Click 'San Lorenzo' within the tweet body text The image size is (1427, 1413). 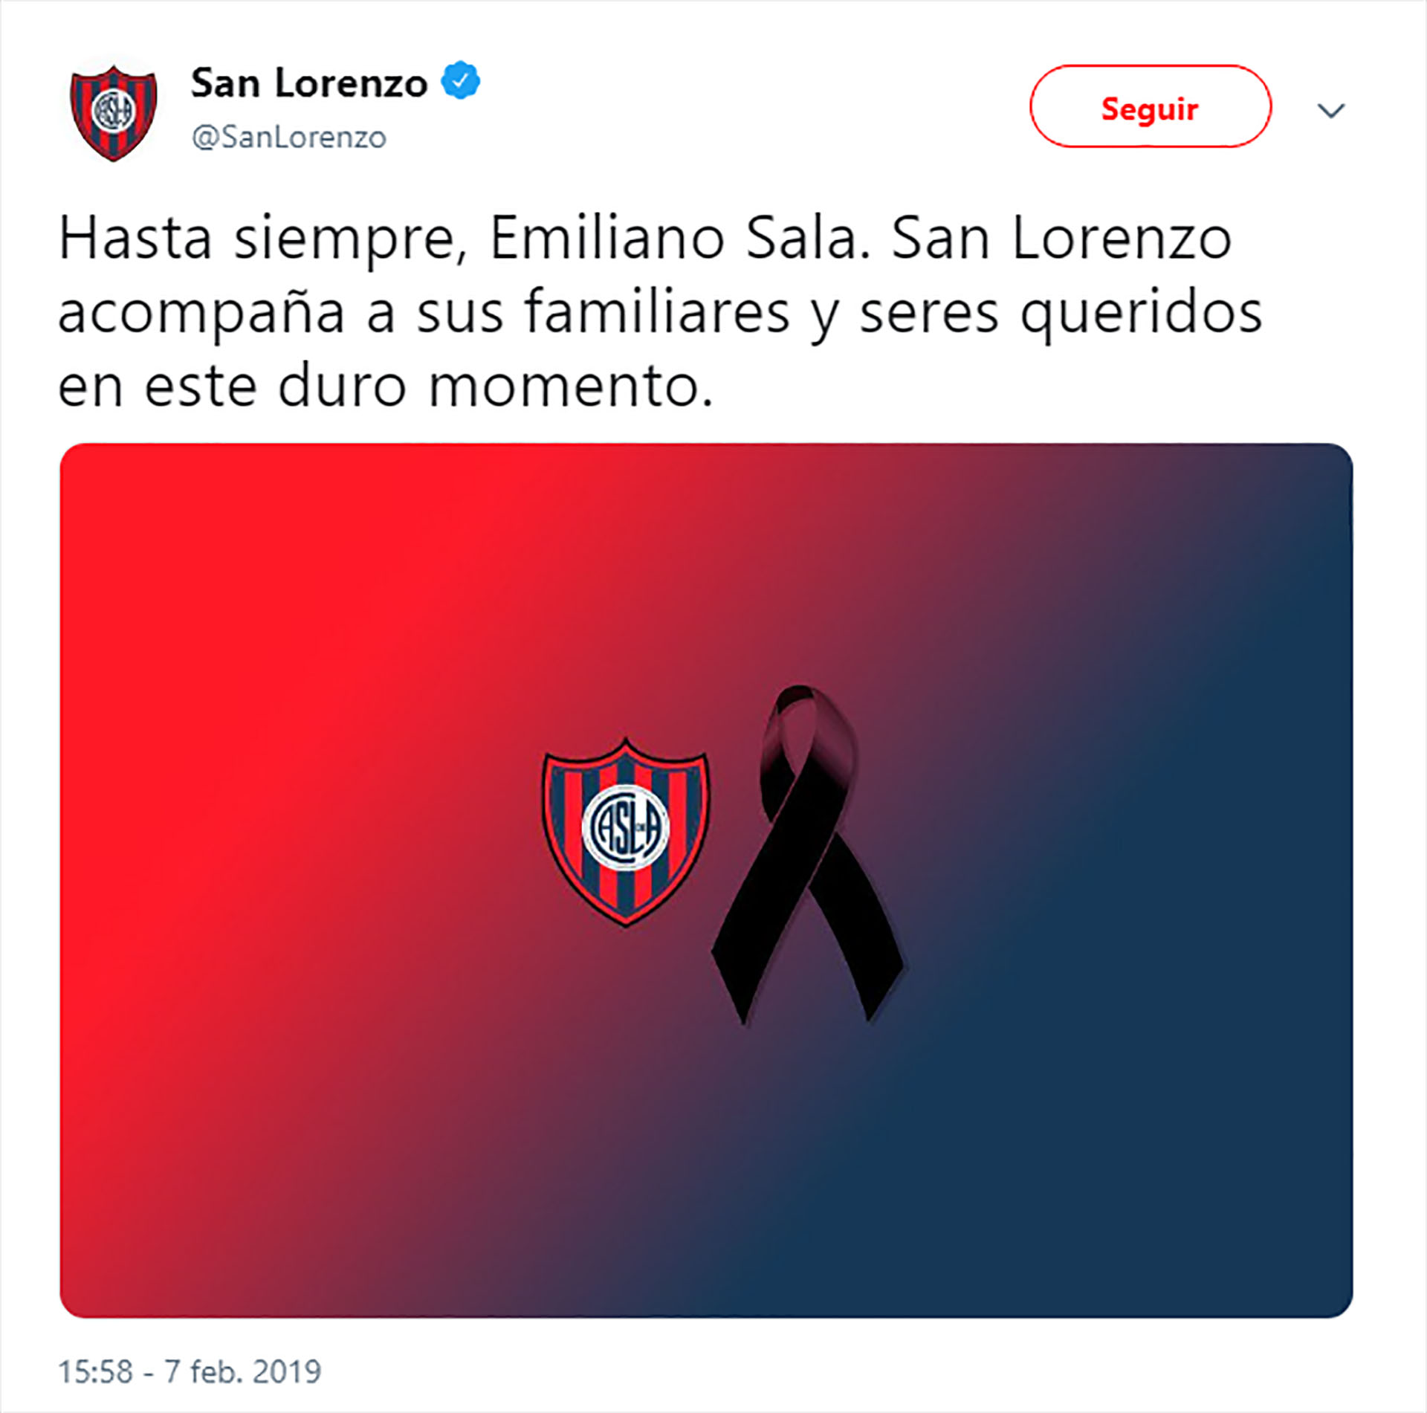pyautogui.click(x=1061, y=238)
